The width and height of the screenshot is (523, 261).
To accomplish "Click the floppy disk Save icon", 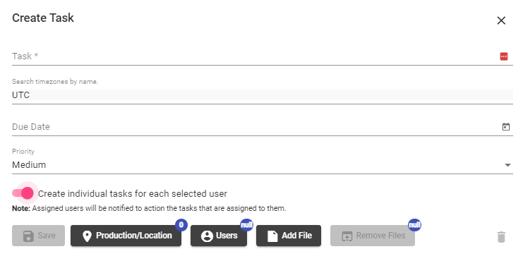I will point(28,236).
